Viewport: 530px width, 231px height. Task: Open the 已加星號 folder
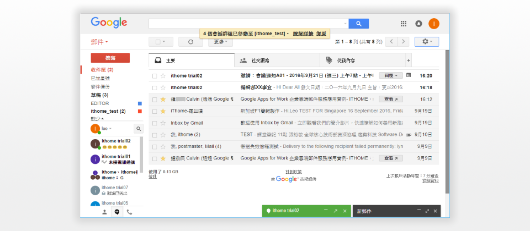[100, 78]
